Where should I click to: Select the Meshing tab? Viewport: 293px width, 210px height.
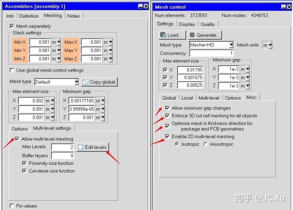[x=53, y=15]
